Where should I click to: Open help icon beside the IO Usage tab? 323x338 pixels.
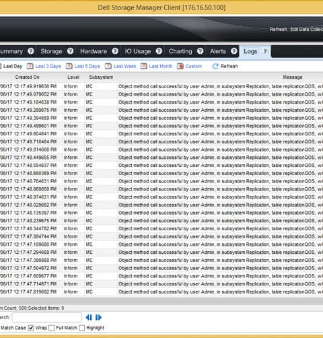coord(159,51)
